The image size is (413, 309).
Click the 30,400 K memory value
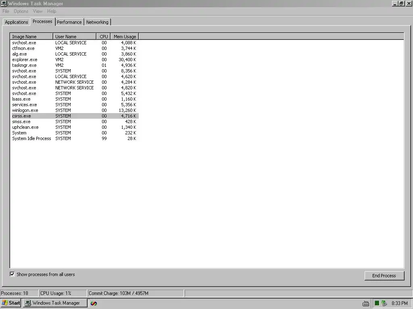[127, 60]
